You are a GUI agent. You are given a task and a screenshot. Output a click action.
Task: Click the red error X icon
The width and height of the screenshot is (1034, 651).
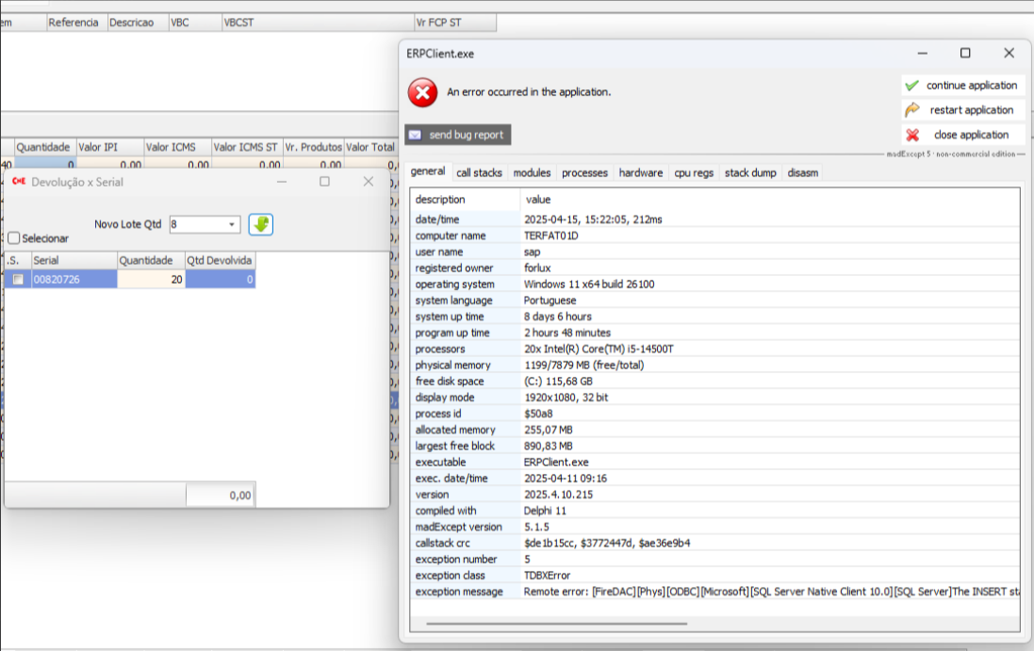coord(422,92)
